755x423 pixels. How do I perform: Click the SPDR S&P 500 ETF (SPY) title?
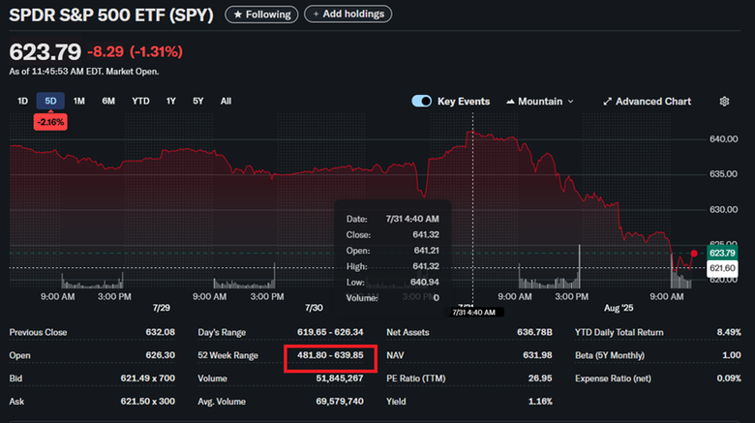(x=111, y=15)
